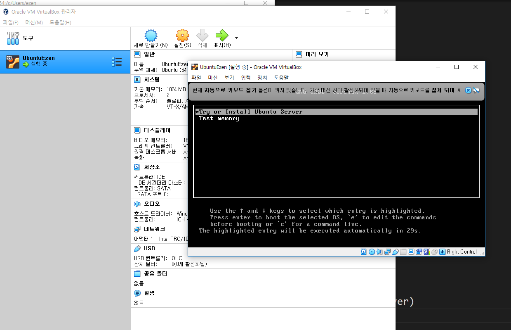Click the New (새로 만들기) toolbar icon
This screenshot has width=511, height=330.
[151, 36]
